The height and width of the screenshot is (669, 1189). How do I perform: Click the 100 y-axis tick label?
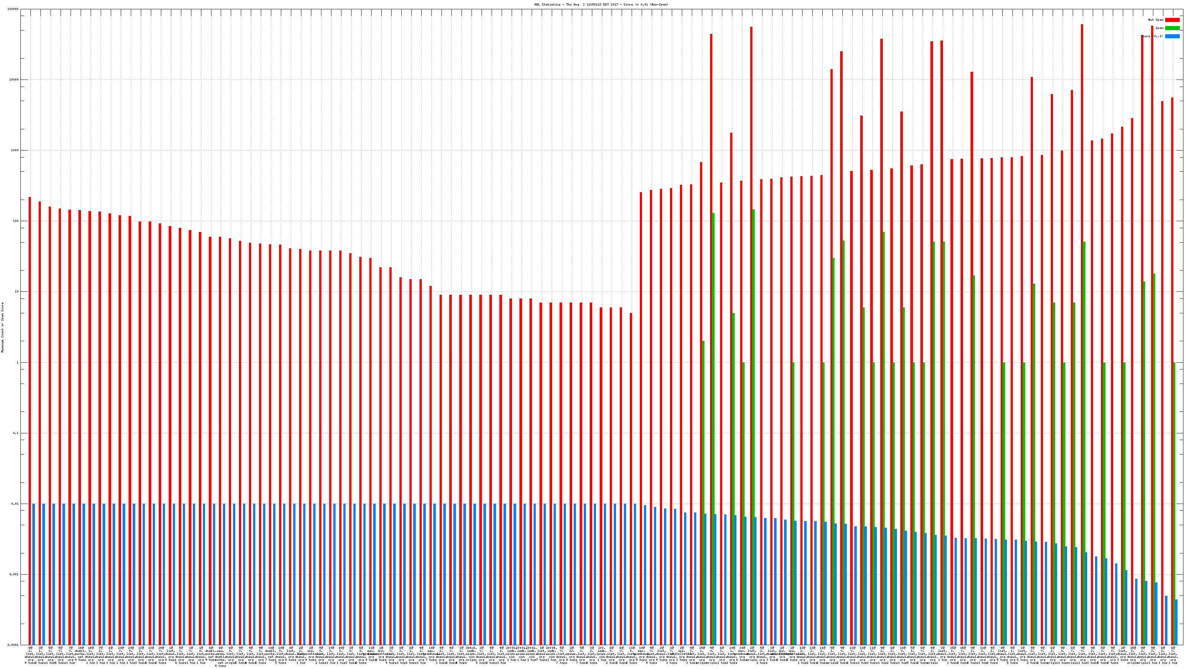coord(16,221)
